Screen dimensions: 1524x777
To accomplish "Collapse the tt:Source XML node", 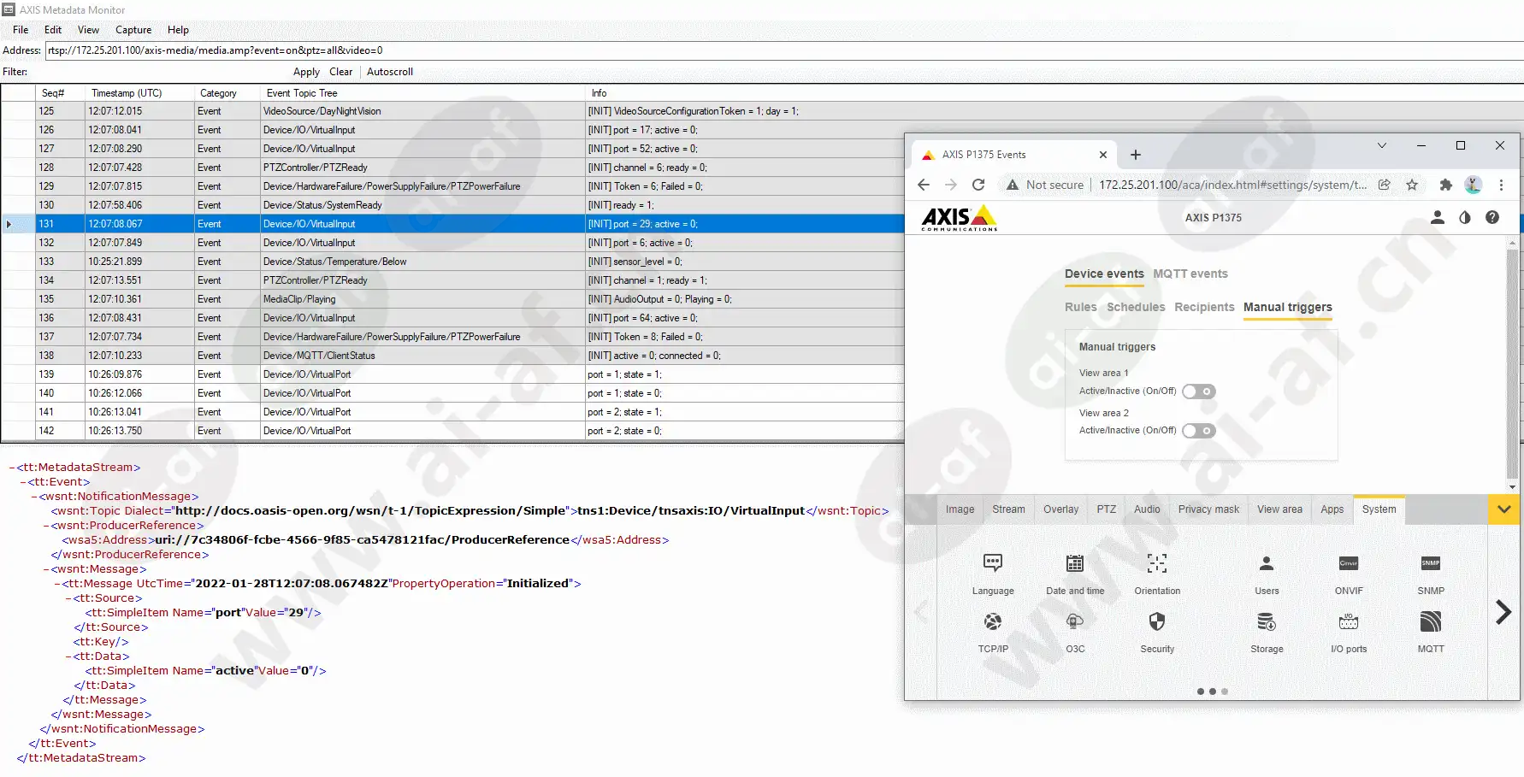I will tap(68, 598).
